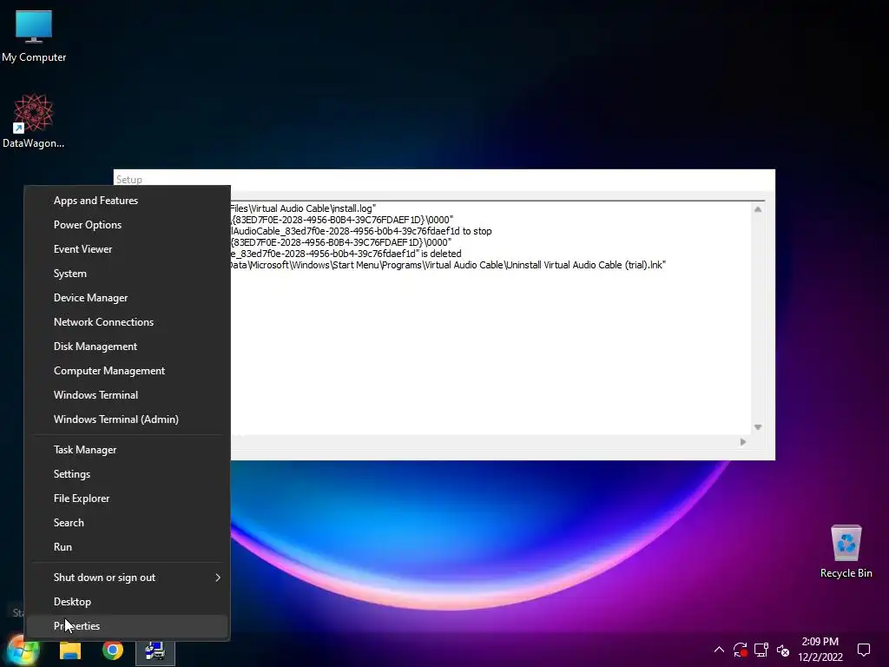Click the Setup log scroll right arrow
The height and width of the screenshot is (667, 889).
[743, 442]
